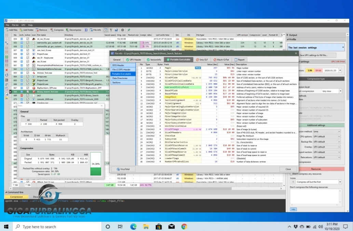Open the Help menu
The height and width of the screenshot is (231, 353).
click(x=30, y=25)
